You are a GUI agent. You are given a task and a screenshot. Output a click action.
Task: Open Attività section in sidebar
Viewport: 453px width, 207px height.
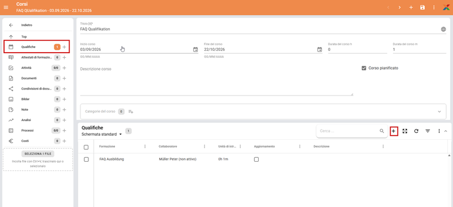[x=26, y=68]
